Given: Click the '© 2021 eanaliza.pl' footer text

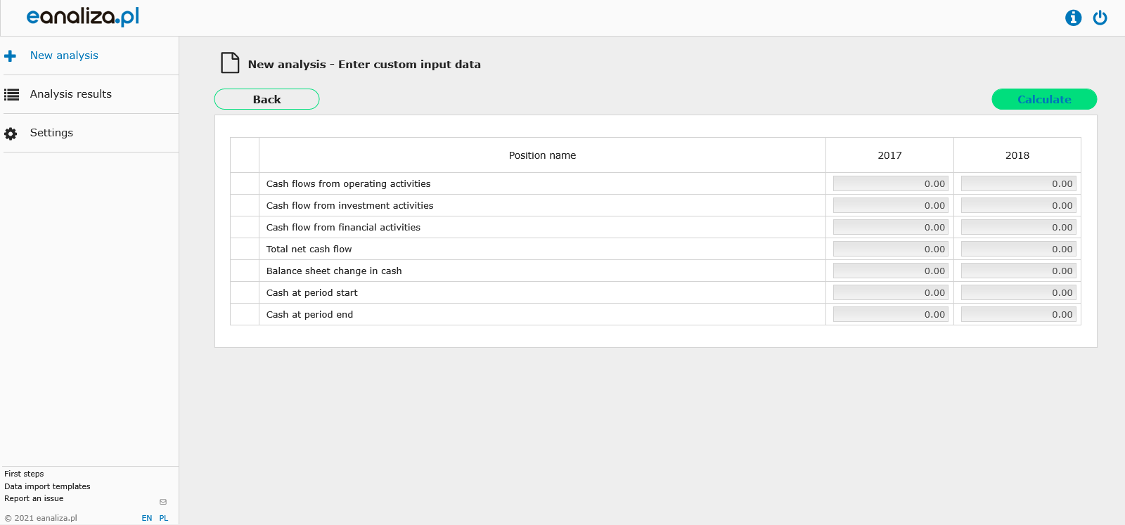Looking at the screenshot, I should coord(41,518).
